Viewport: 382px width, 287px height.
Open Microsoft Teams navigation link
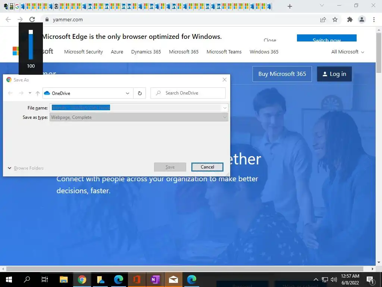(224, 52)
